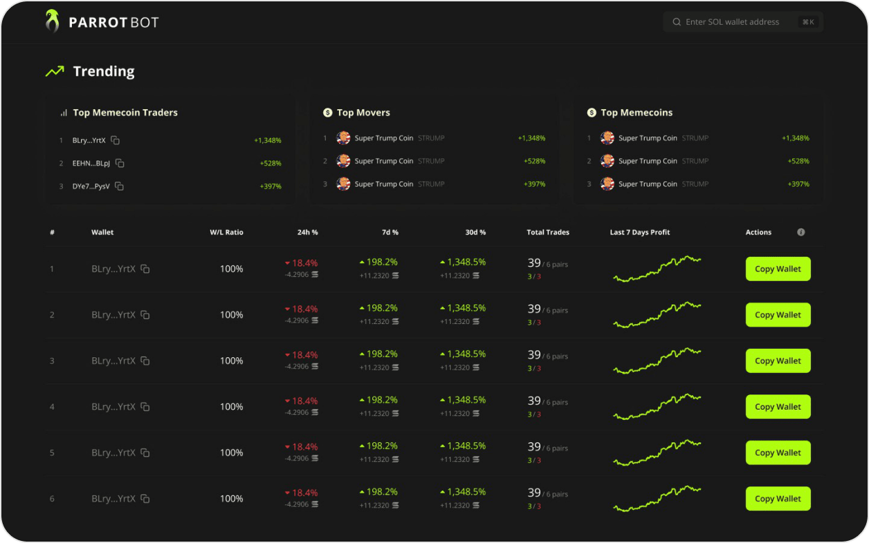
Task: Click Last 7 Days Profit column header
Action: [x=640, y=232]
